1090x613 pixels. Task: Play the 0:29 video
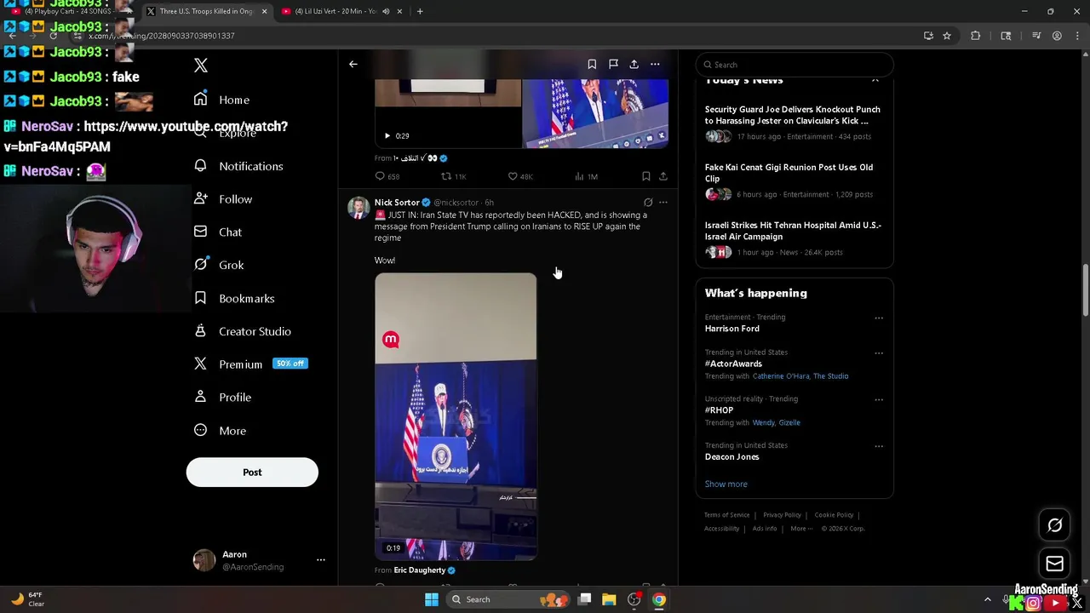(x=387, y=135)
